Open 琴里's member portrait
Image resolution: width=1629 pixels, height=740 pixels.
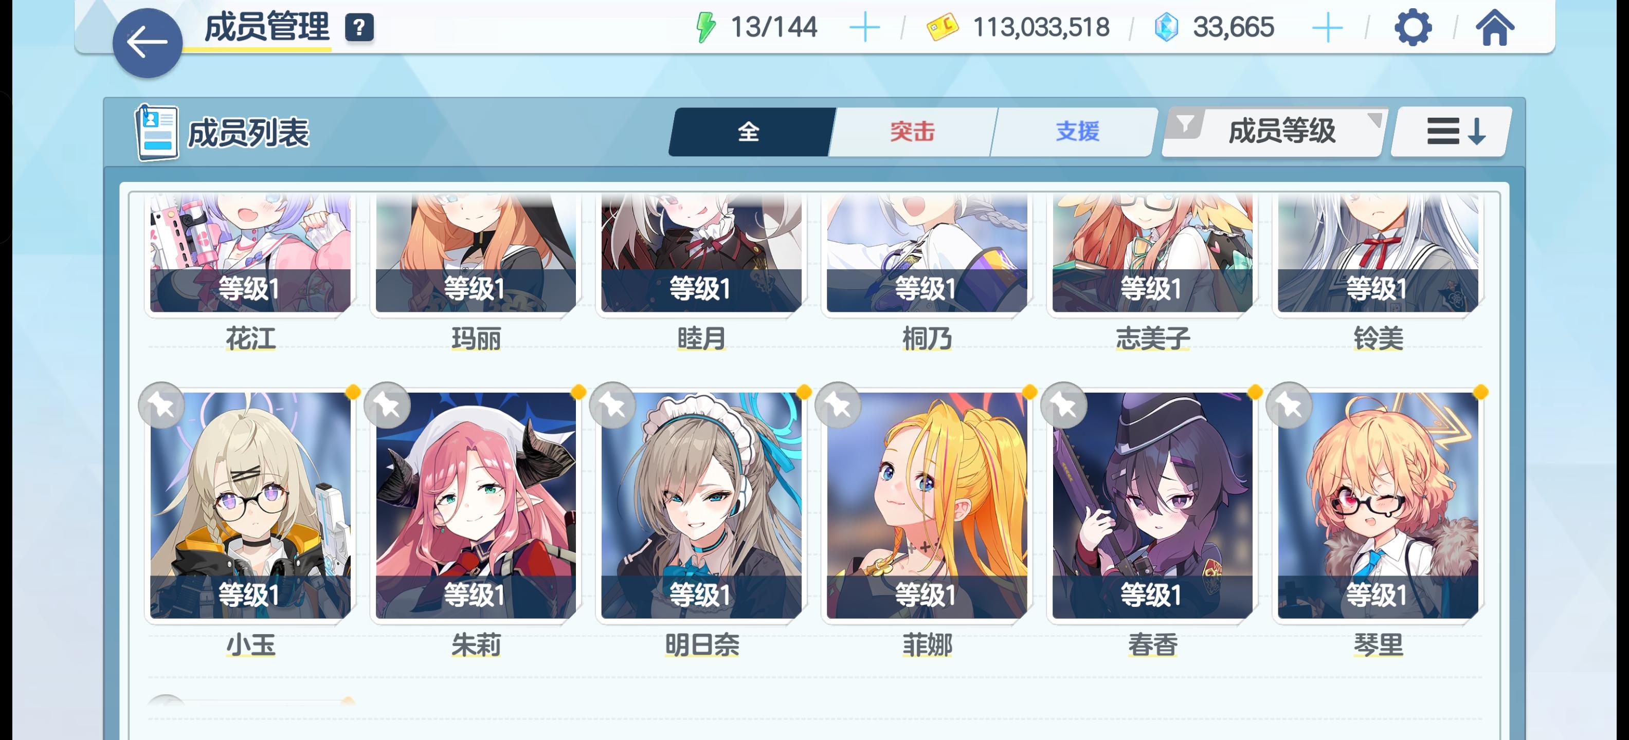coord(1378,505)
